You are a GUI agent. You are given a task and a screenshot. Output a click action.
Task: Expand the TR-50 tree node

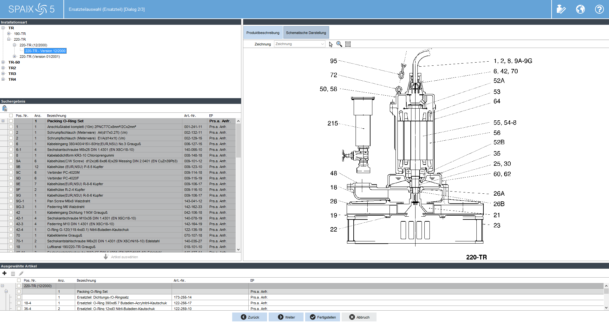(x=3, y=62)
